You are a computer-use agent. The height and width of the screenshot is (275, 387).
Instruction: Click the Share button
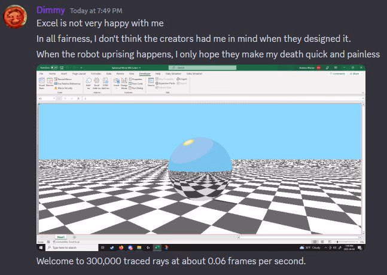coord(355,74)
